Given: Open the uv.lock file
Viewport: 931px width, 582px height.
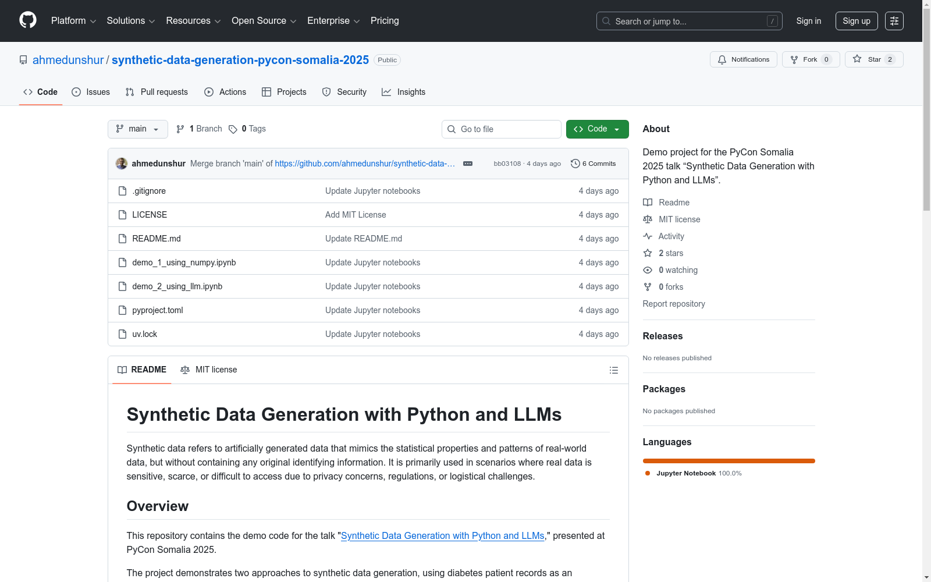Looking at the screenshot, I should click(145, 334).
